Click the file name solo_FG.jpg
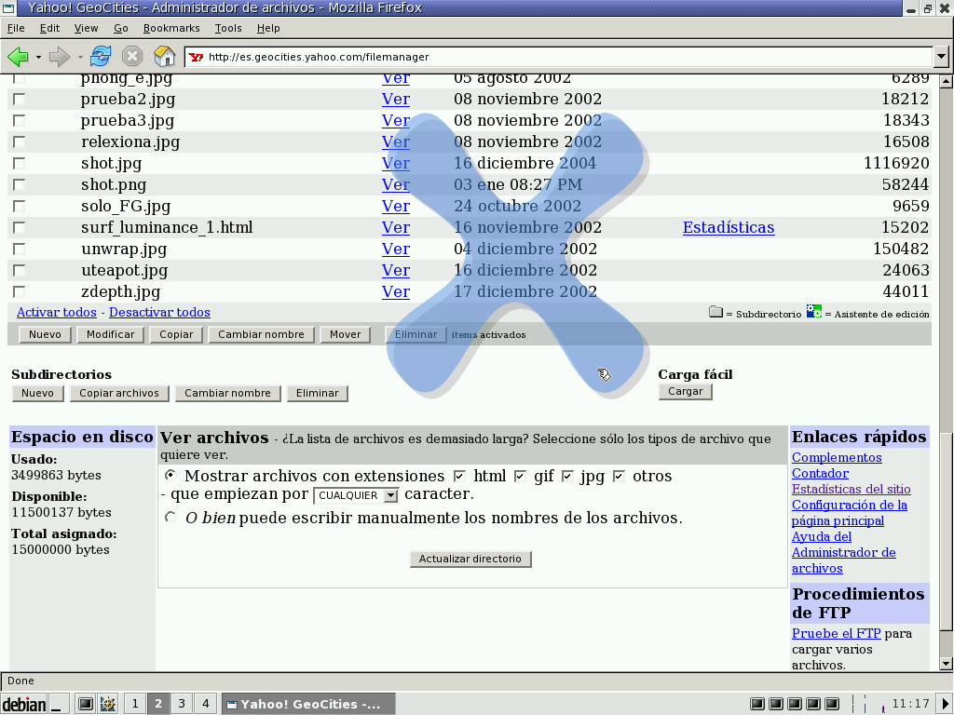This screenshot has height=715, width=954. (x=126, y=206)
